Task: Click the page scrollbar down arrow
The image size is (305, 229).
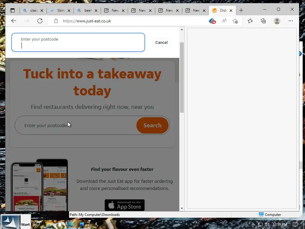Action: click(182, 208)
